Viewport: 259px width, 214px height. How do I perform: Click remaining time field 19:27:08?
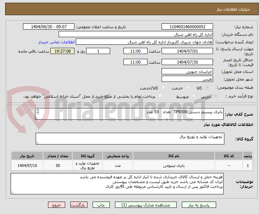click(x=62, y=51)
